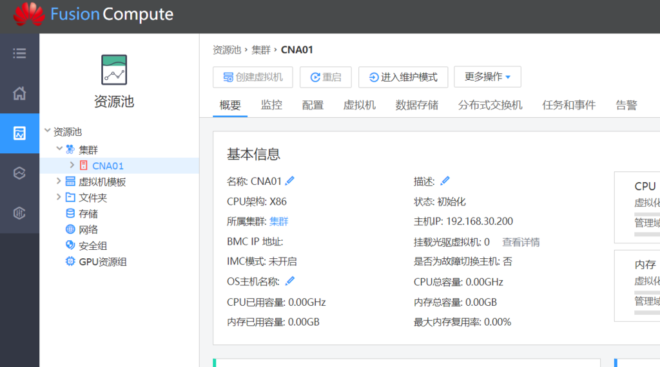Edit the 描述 description with pencil icon

point(445,181)
